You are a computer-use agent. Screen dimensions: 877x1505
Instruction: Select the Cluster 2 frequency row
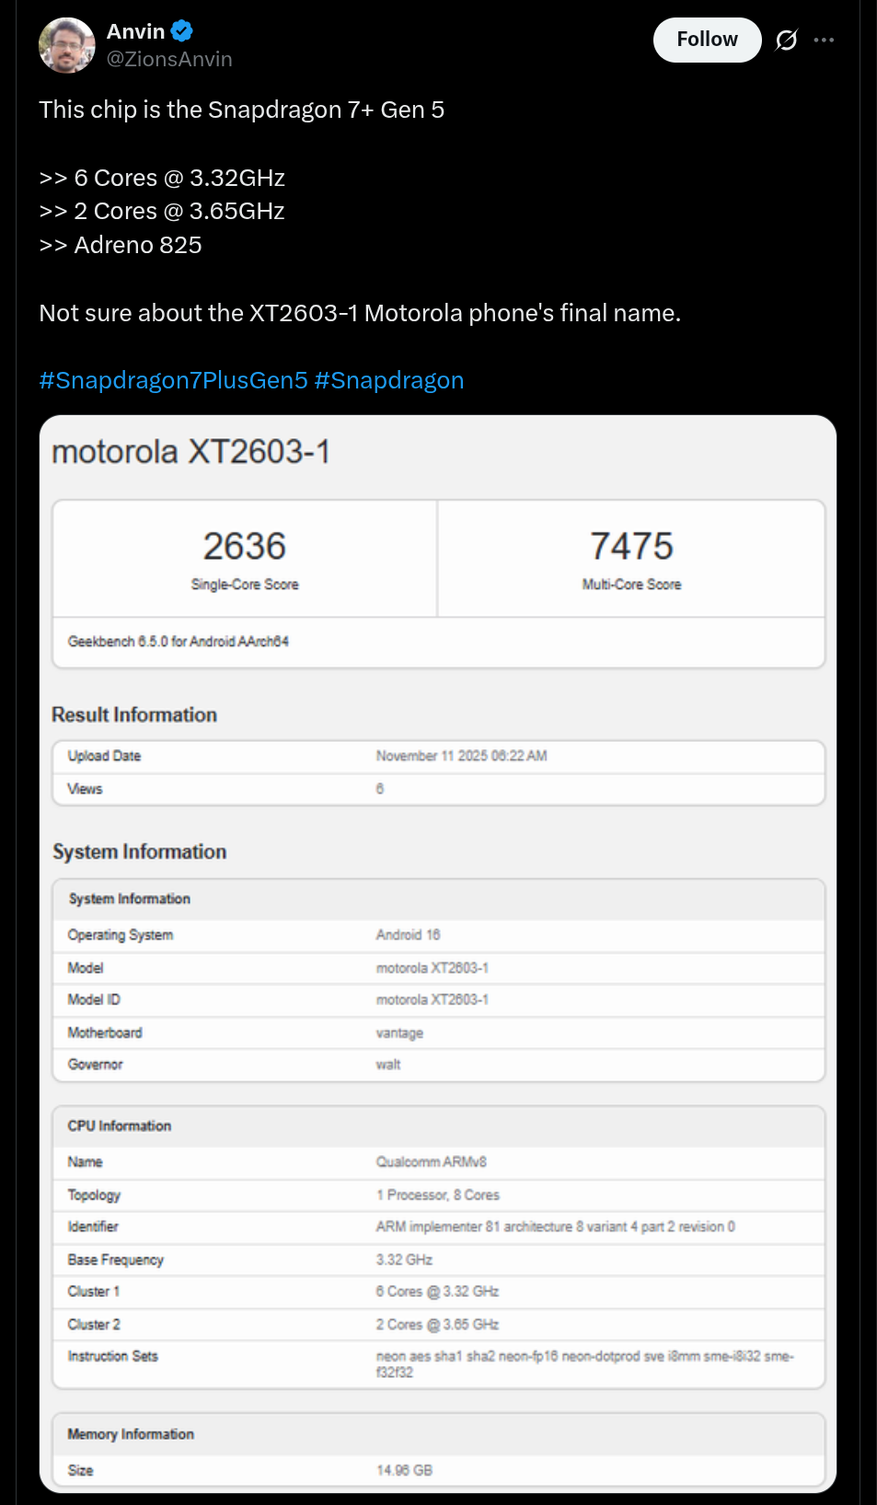(x=438, y=1325)
